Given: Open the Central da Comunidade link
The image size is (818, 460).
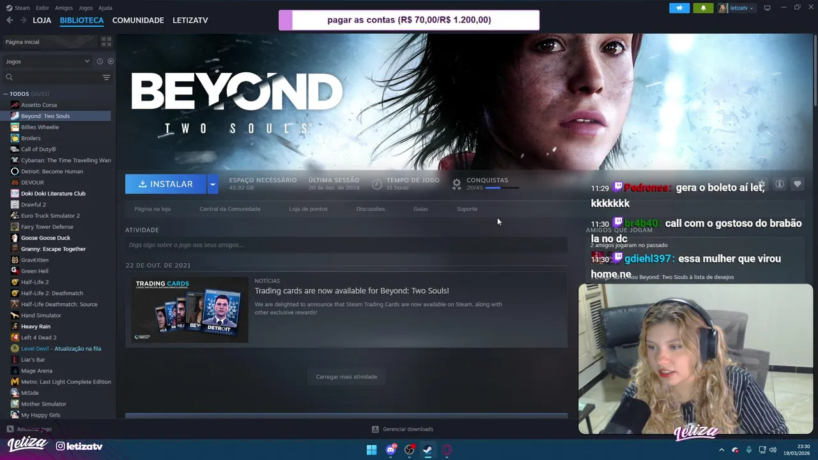Looking at the screenshot, I should point(230,209).
